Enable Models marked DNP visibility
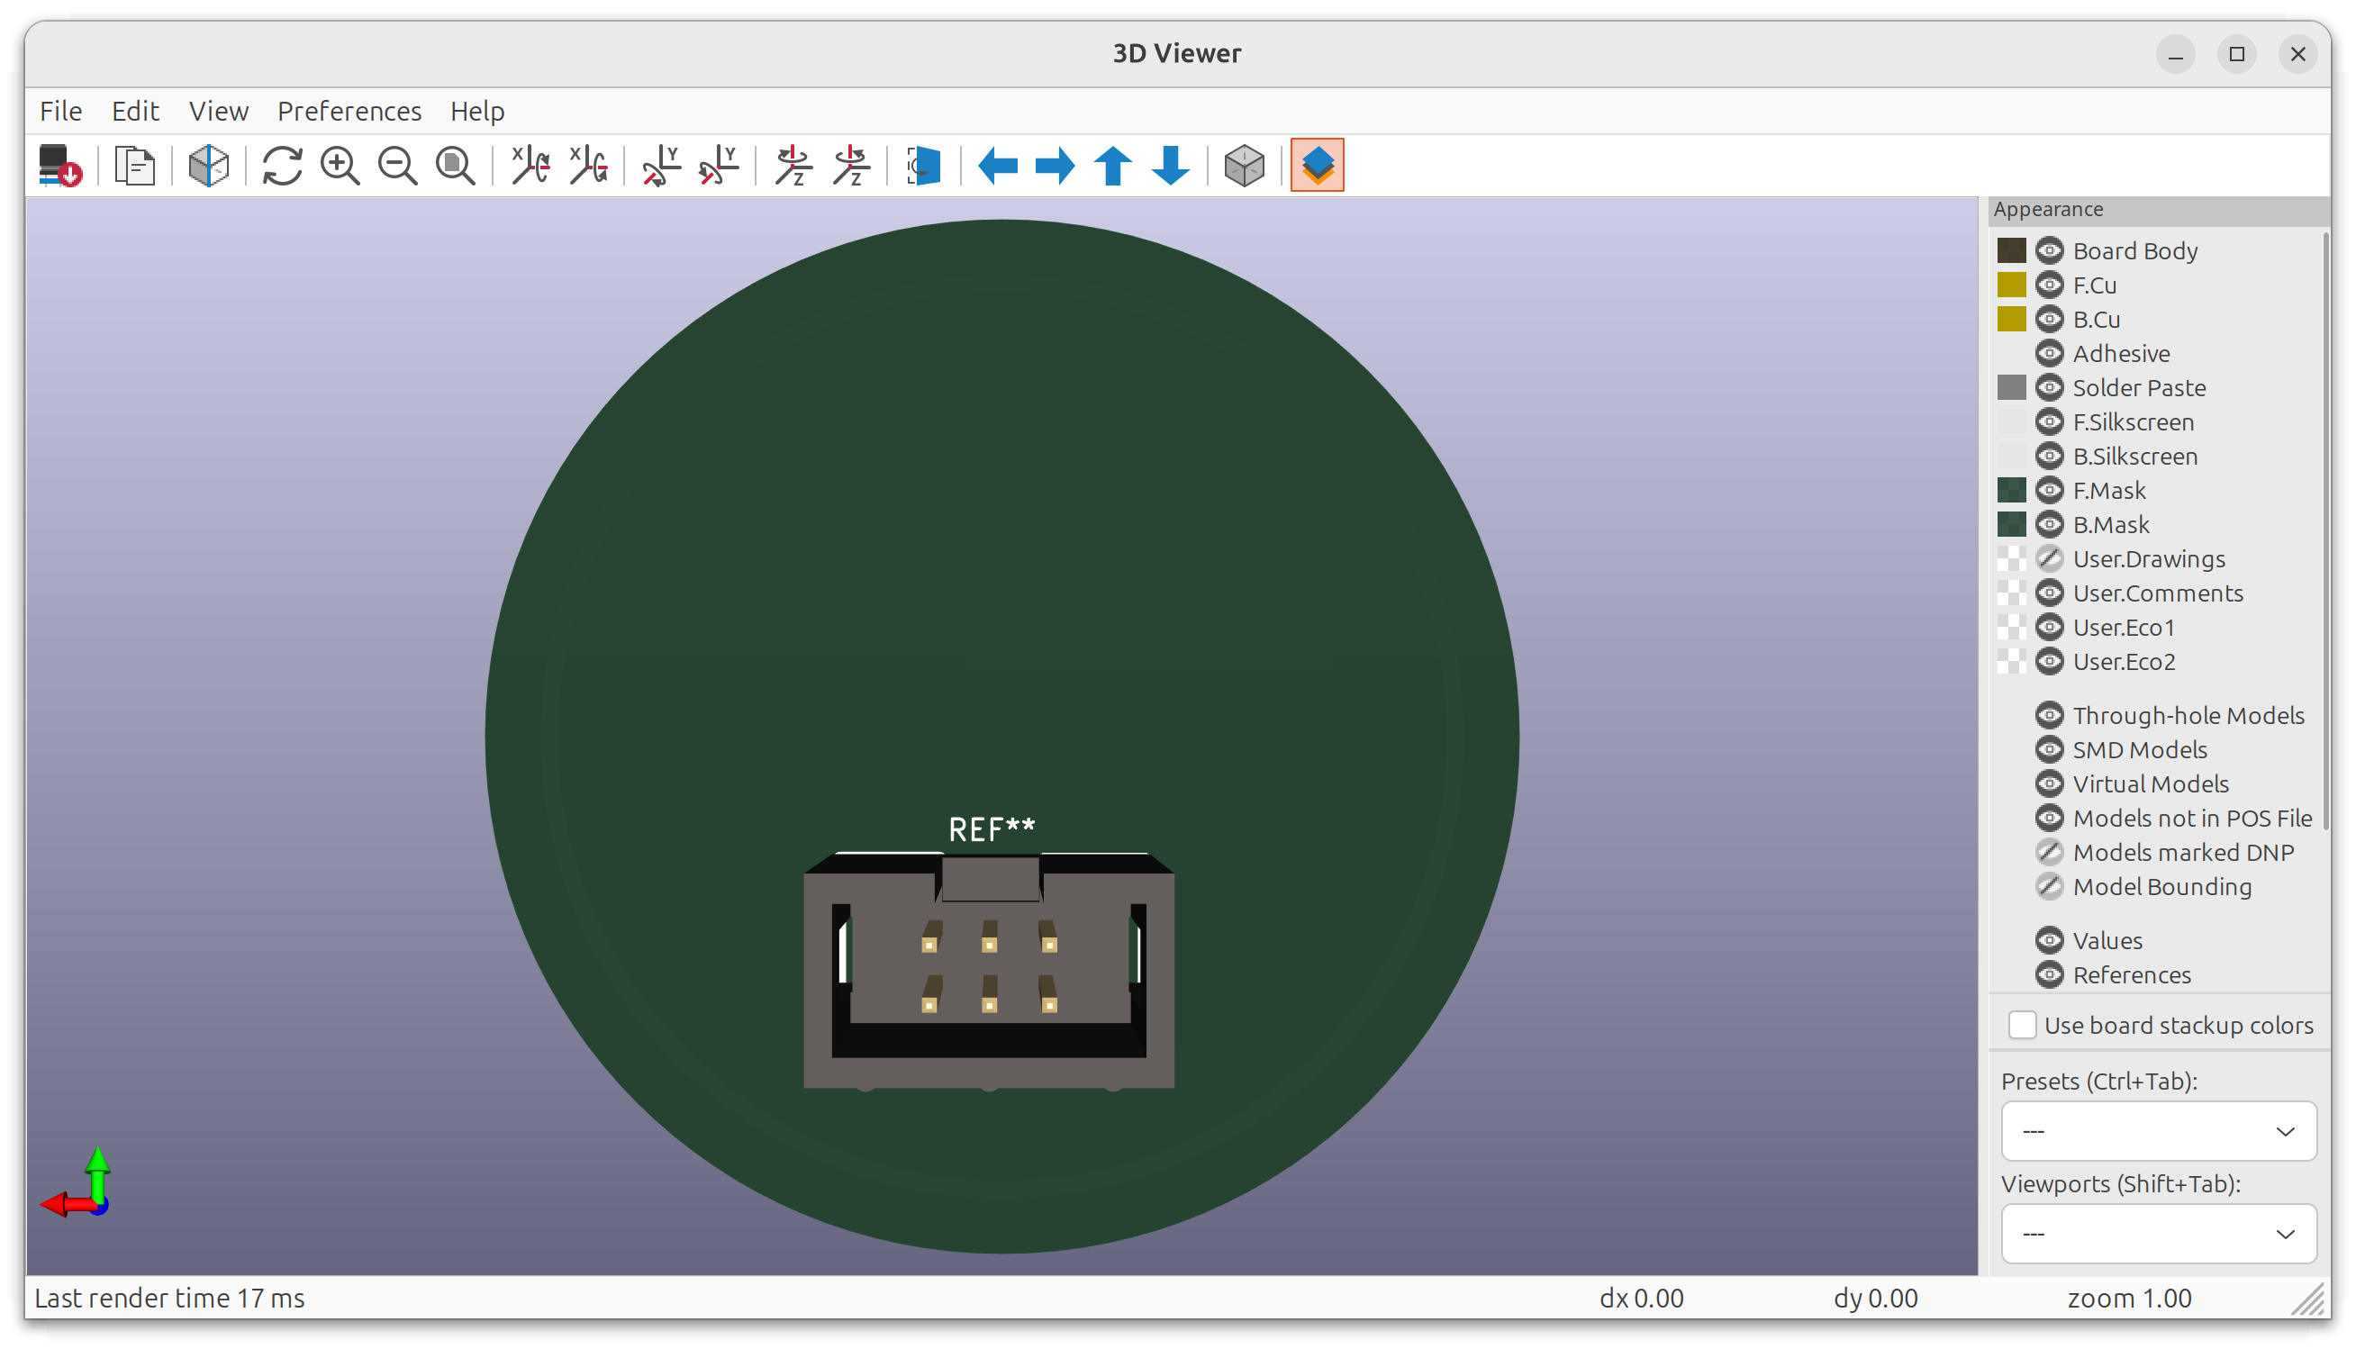The width and height of the screenshot is (2356, 1349). tap(2049, 854)
